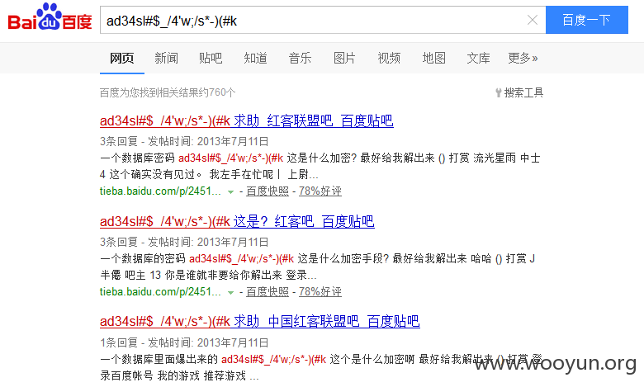Click 78%好评 under second result

click(x=320, y=292)
